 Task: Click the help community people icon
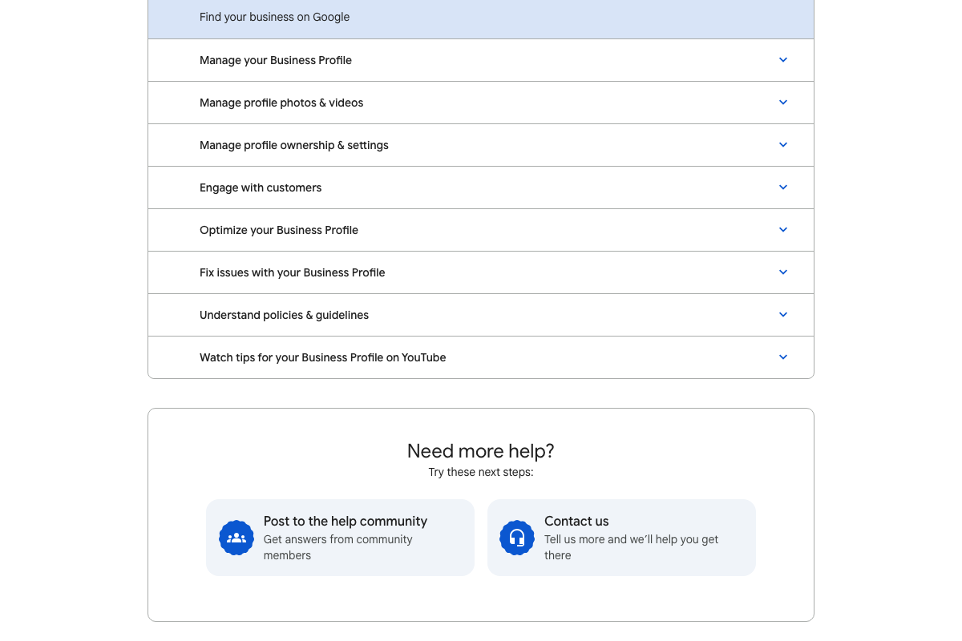click(x=236, y=538)
